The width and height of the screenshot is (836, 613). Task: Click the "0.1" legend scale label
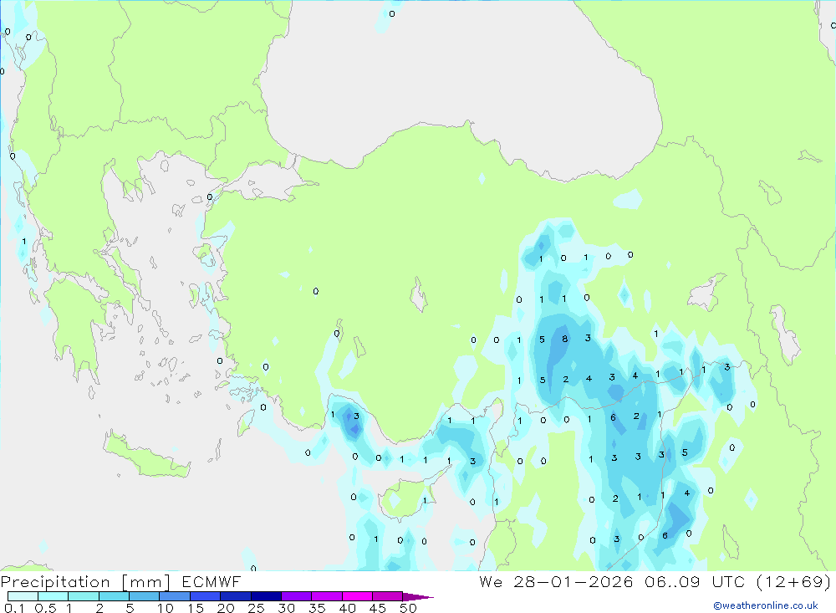click(x=14, y=608)
